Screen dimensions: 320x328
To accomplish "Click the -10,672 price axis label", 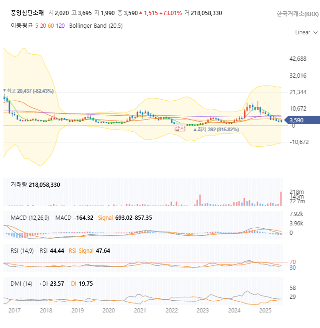I will pyautogui.click(x=299, y=142).
